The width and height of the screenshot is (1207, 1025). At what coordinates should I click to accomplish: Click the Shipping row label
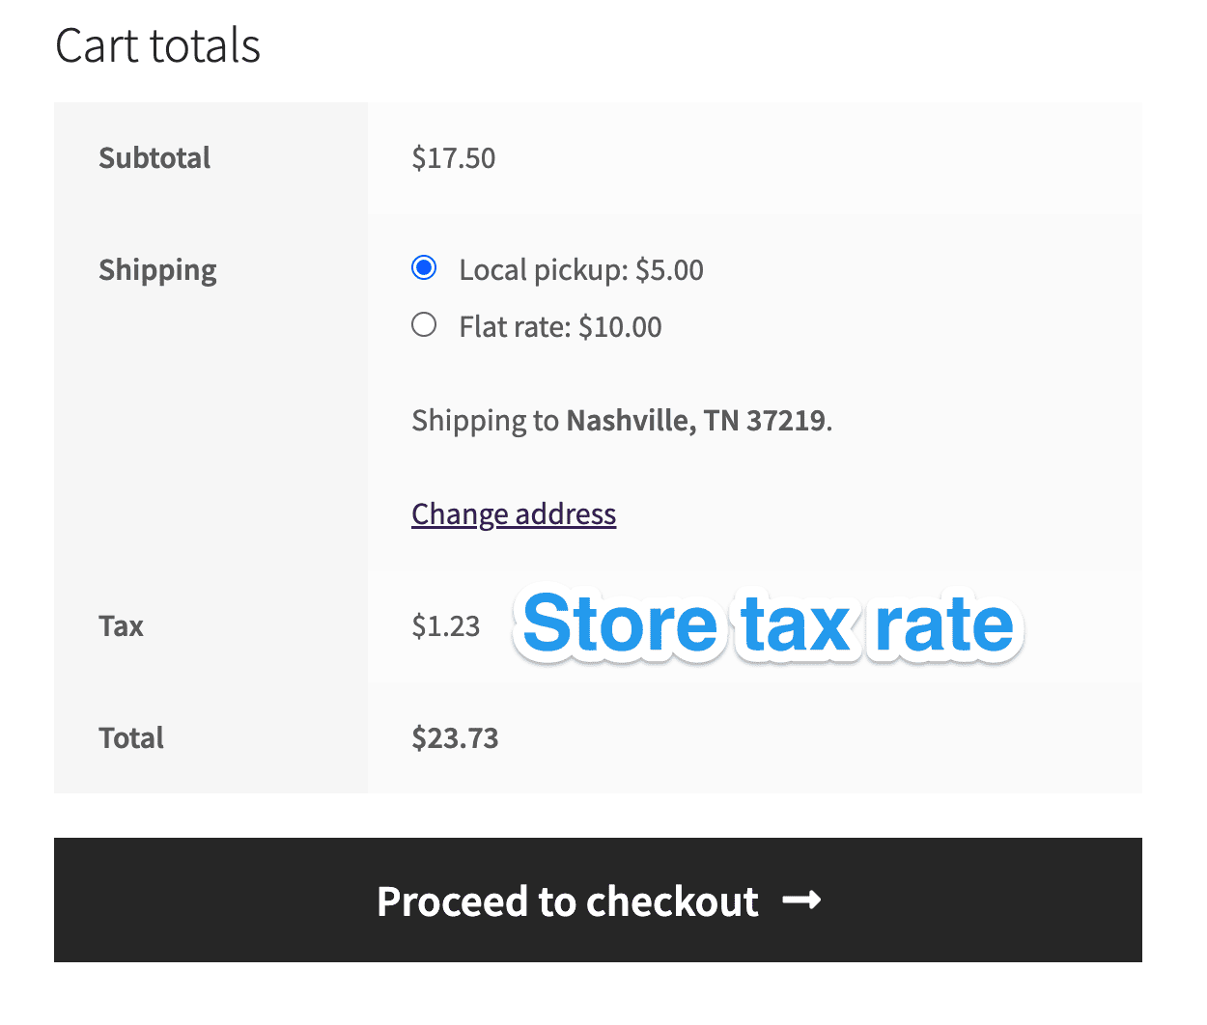click(157, 270)
